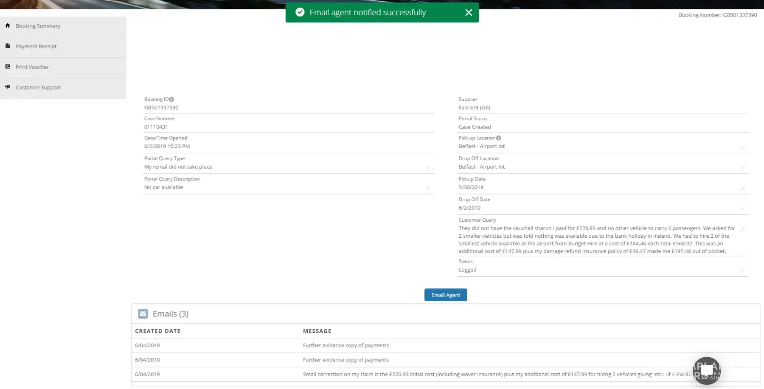
Task: Click the info icon beside Pick-up Location
Action: (x=499, y=138)
